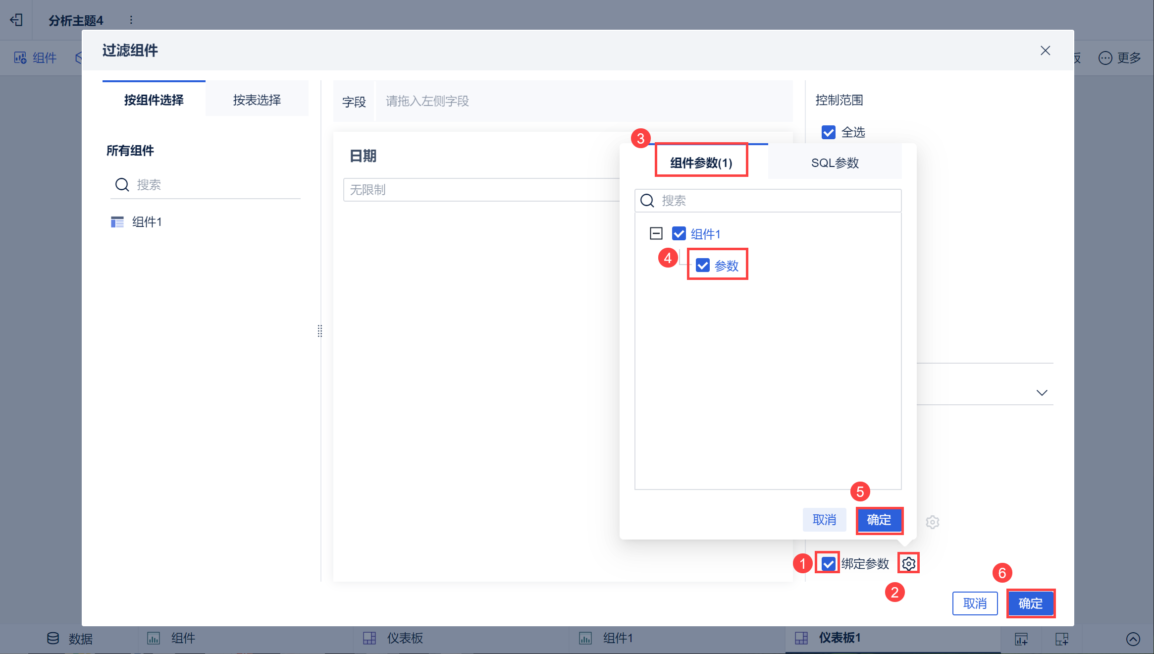Click the gear icon beside 绑定参数

click(908, 563)
